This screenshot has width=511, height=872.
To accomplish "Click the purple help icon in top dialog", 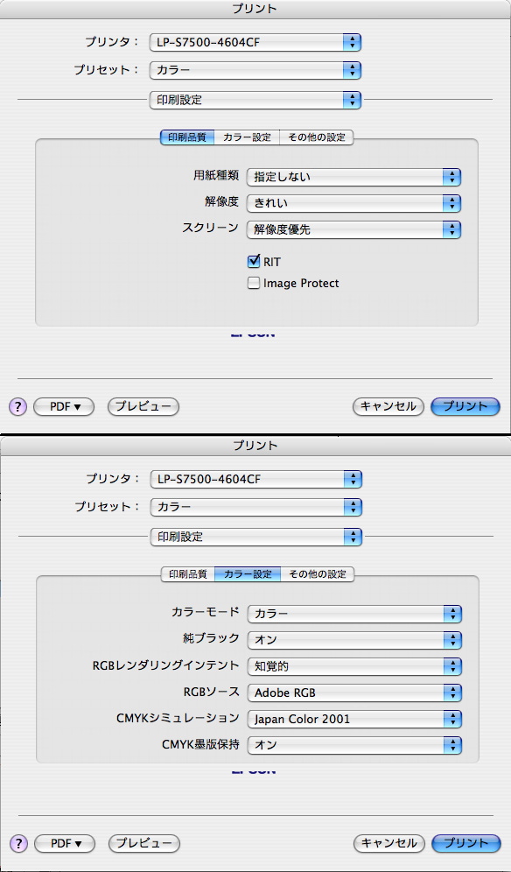I will coord(17,406).
